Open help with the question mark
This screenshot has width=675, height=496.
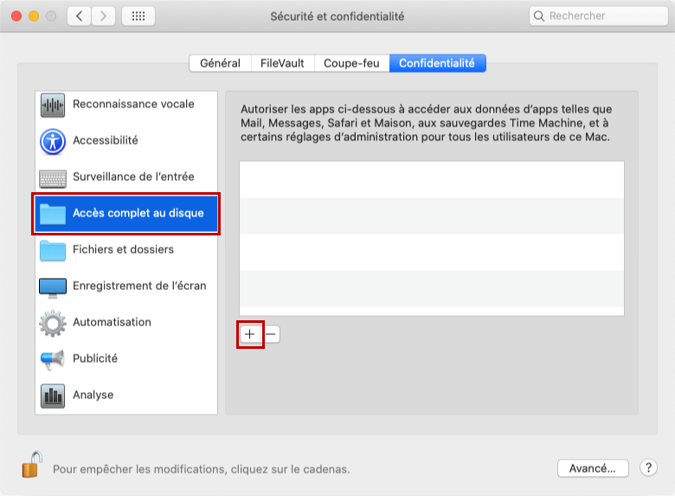(x=648, y=467)
